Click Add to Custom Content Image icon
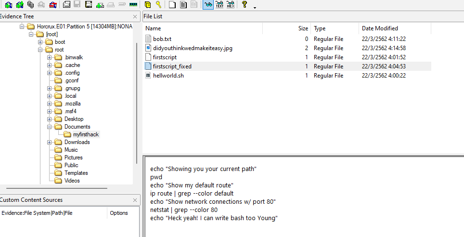 [x=100, y=4]
